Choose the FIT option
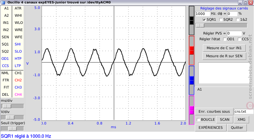Image resolution: width=254 pixels, height=140 pixels. click(6, 87)
